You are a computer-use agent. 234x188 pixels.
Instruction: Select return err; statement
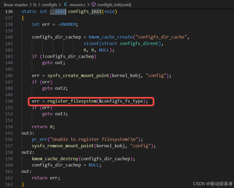tap(46, 178)
